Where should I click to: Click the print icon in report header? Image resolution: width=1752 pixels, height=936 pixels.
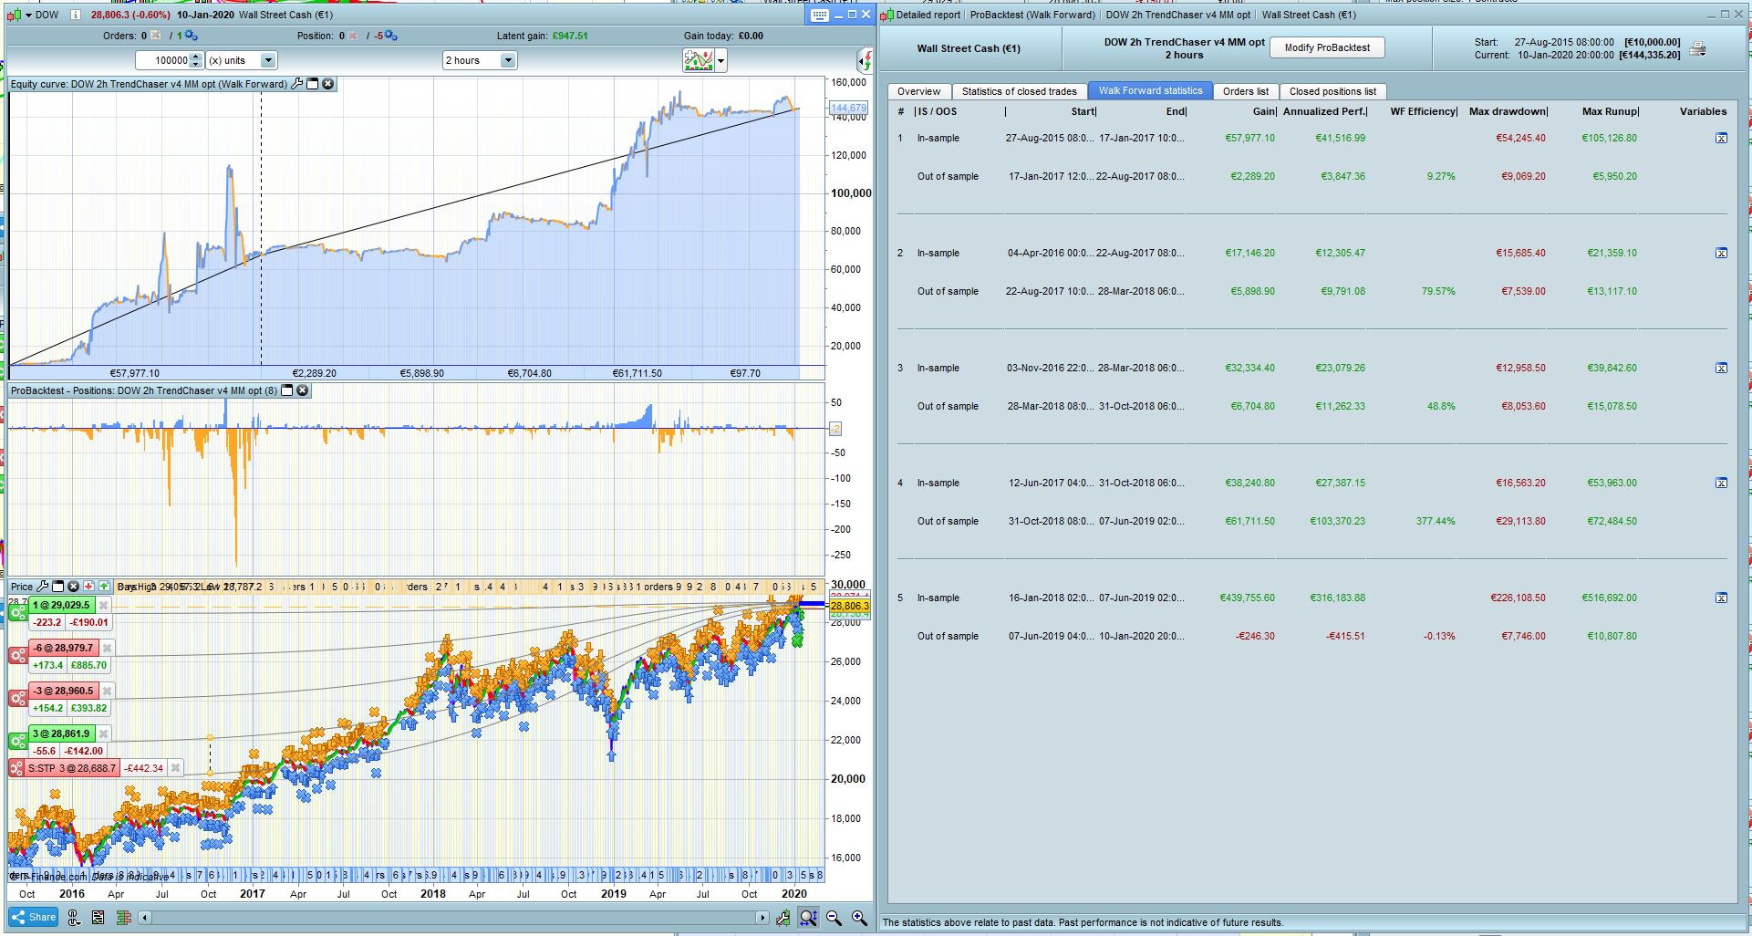click(x=1697, y=49)
